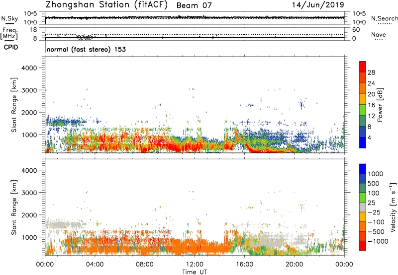Click the 'Freq. [MHz]' label
This screenshot has height=275, width=398.
(x=9, y=33)
